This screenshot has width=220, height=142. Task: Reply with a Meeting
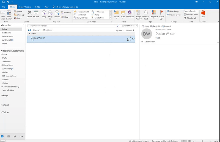[x=66, y=12]
